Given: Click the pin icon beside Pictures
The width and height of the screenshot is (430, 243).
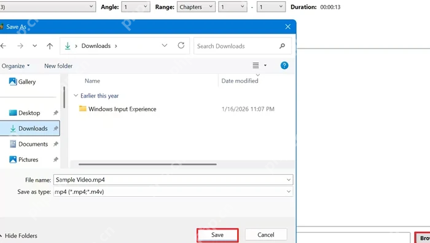Looking at the screenshot, I should [x=56, y=159].
